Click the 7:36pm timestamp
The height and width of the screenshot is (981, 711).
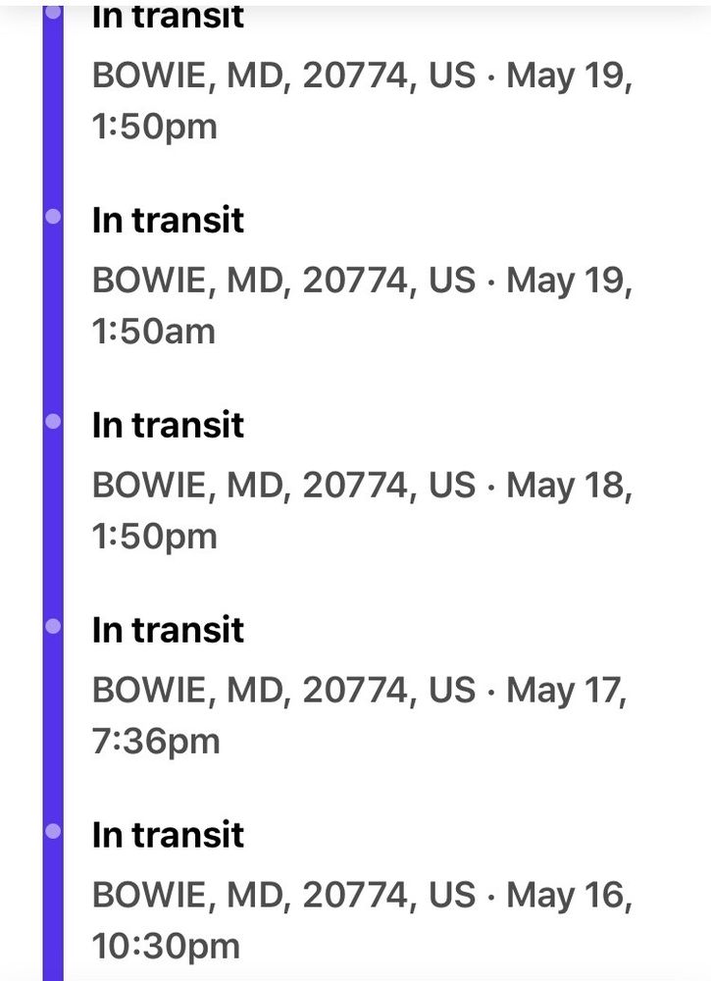[x=156, y=742]
